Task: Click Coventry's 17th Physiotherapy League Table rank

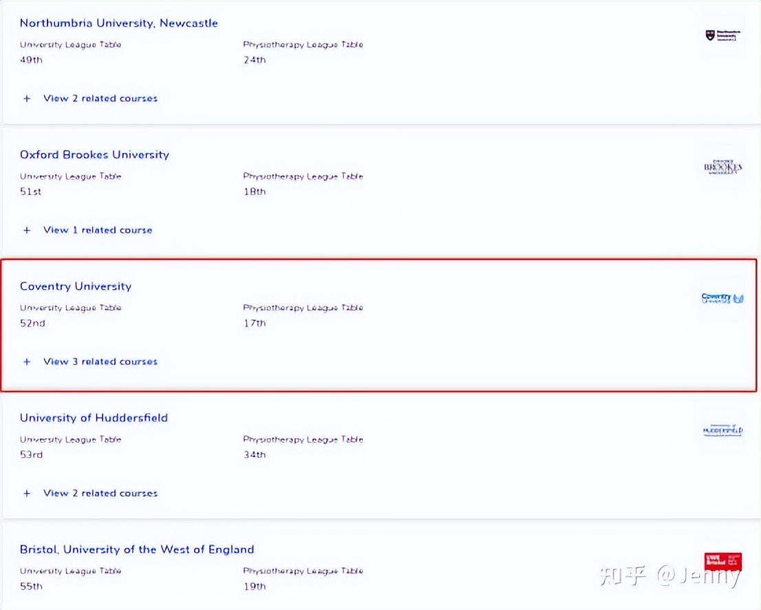Action: pyautogui.click(x=254, y=322)
